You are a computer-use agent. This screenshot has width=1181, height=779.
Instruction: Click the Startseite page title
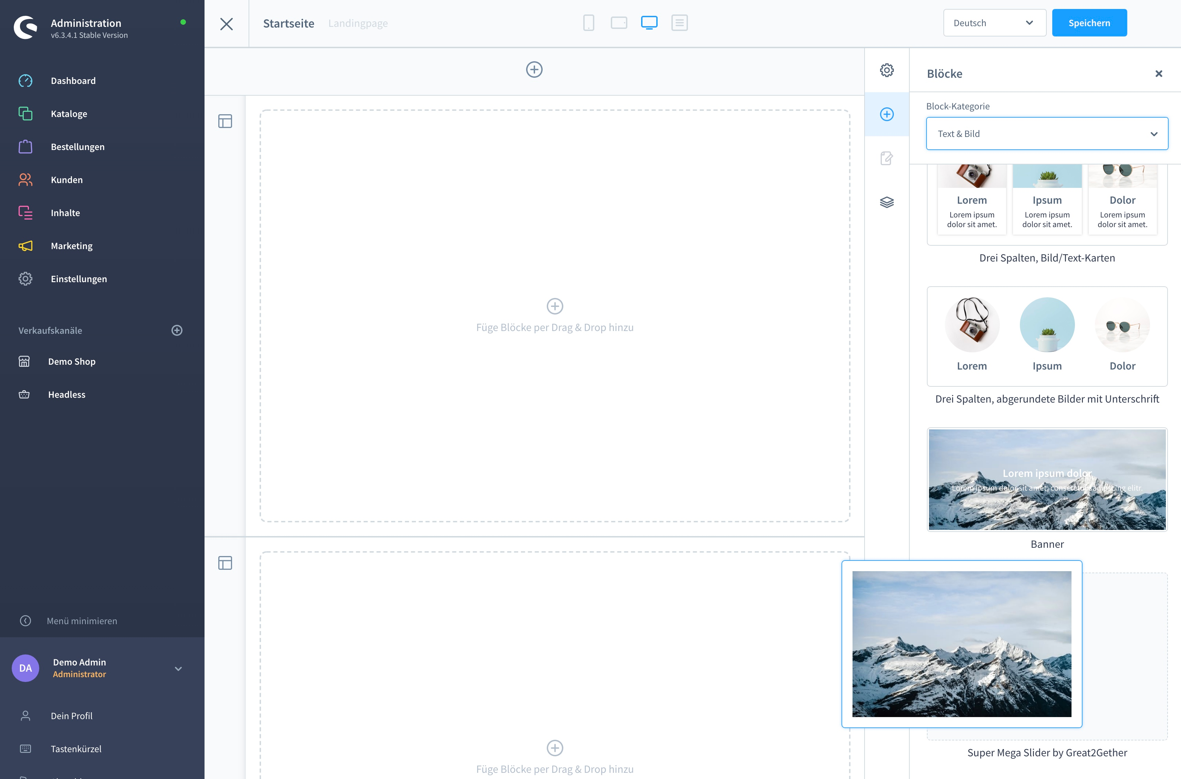click(x=288, y=23)
